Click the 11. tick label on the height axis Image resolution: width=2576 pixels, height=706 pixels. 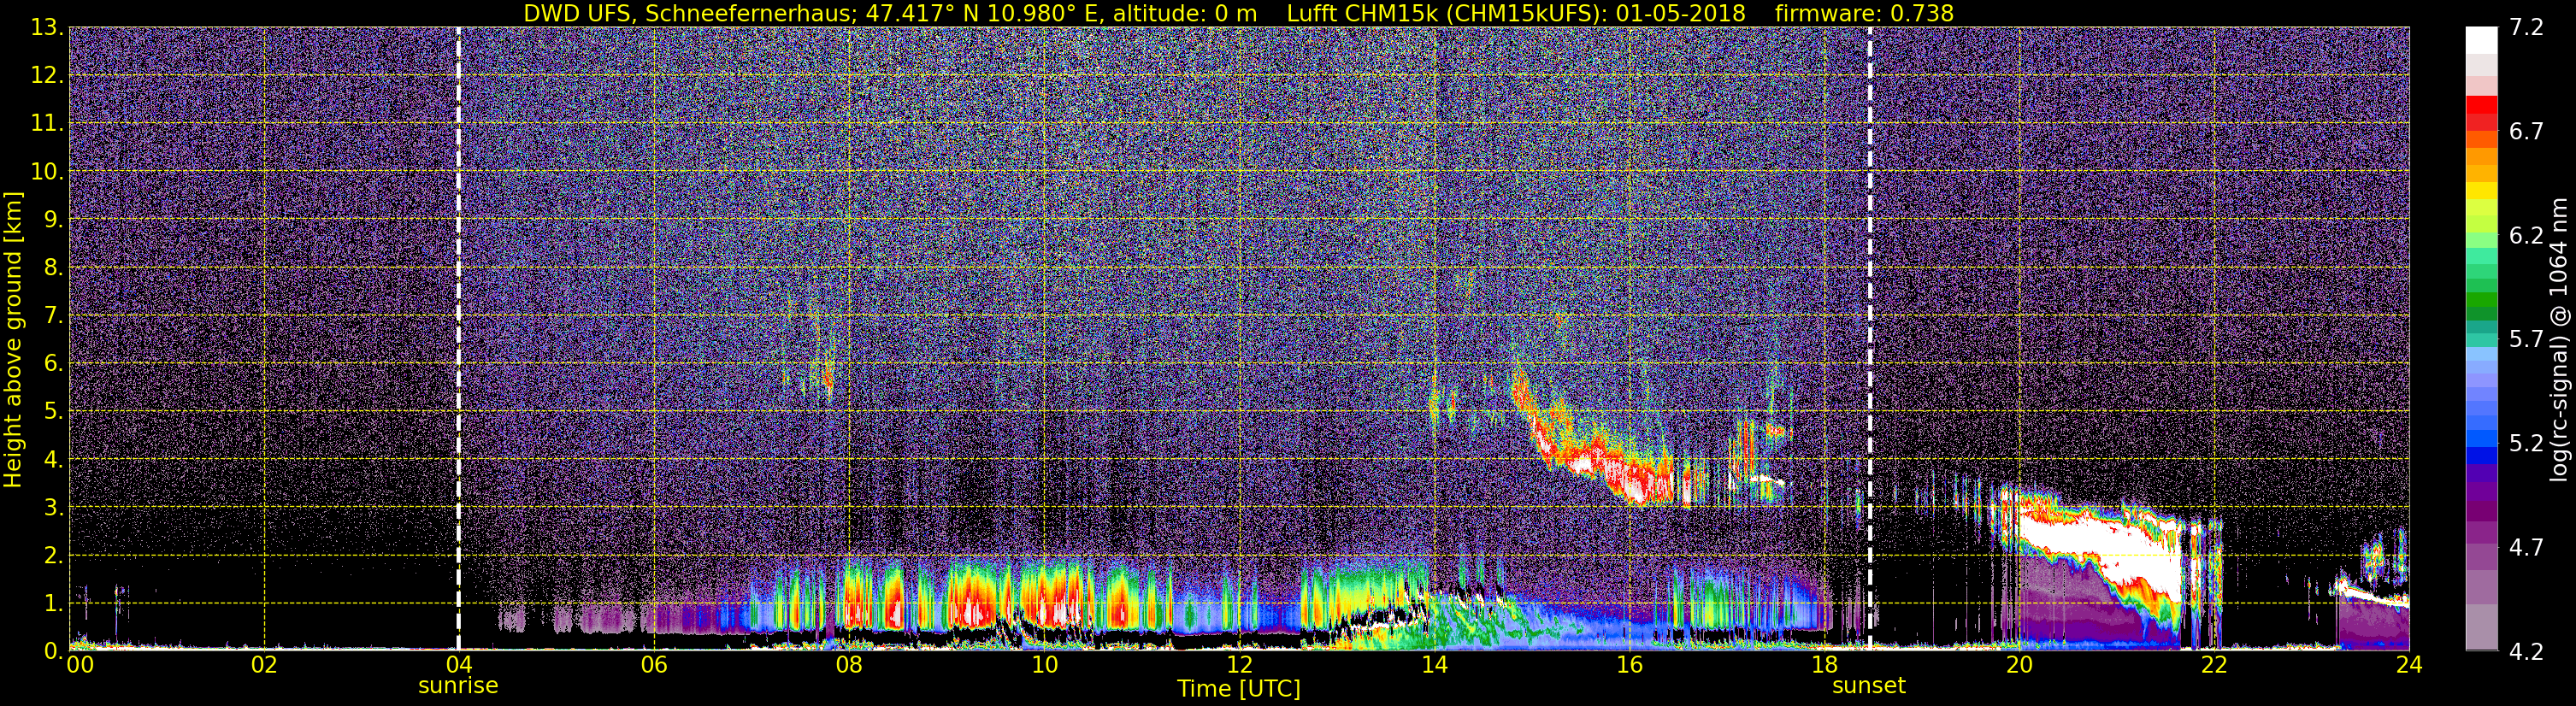click(x=47, y=124)
